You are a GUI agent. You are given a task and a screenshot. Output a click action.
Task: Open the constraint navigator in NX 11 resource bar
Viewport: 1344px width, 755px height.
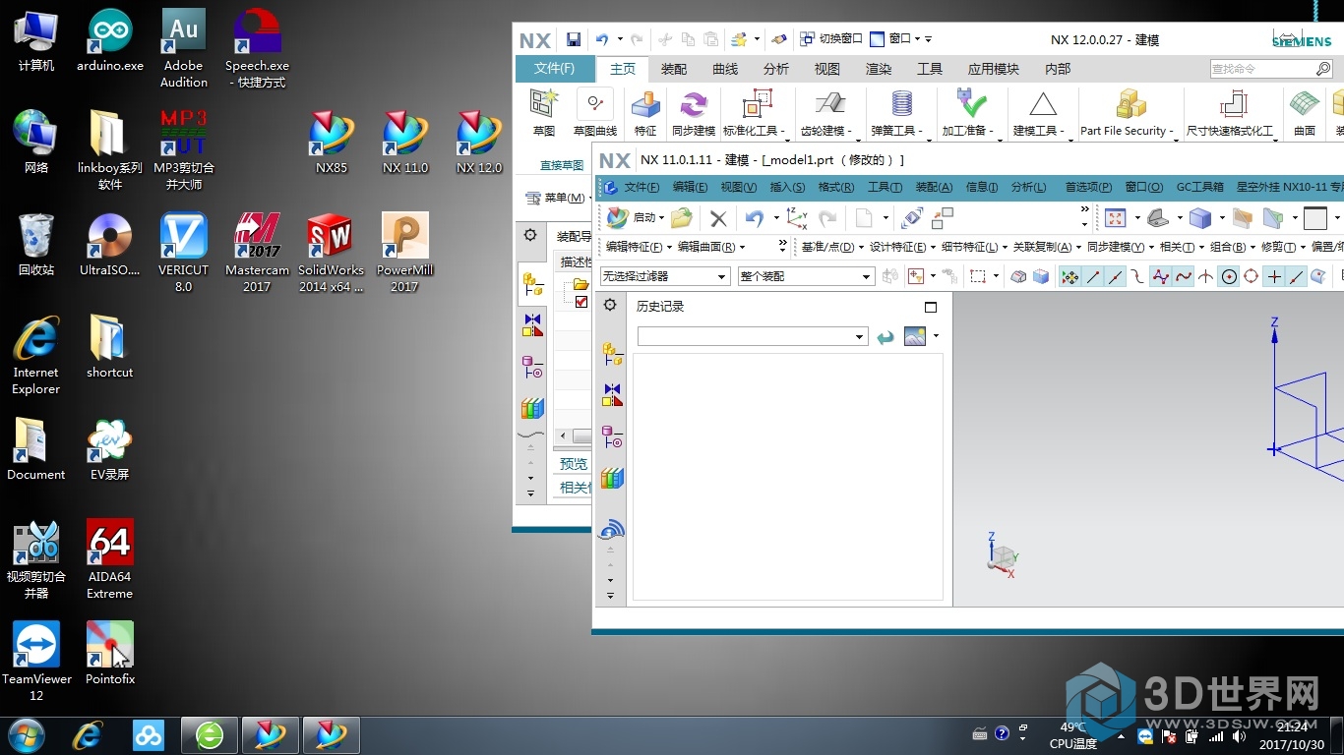[x=612, y=395]
